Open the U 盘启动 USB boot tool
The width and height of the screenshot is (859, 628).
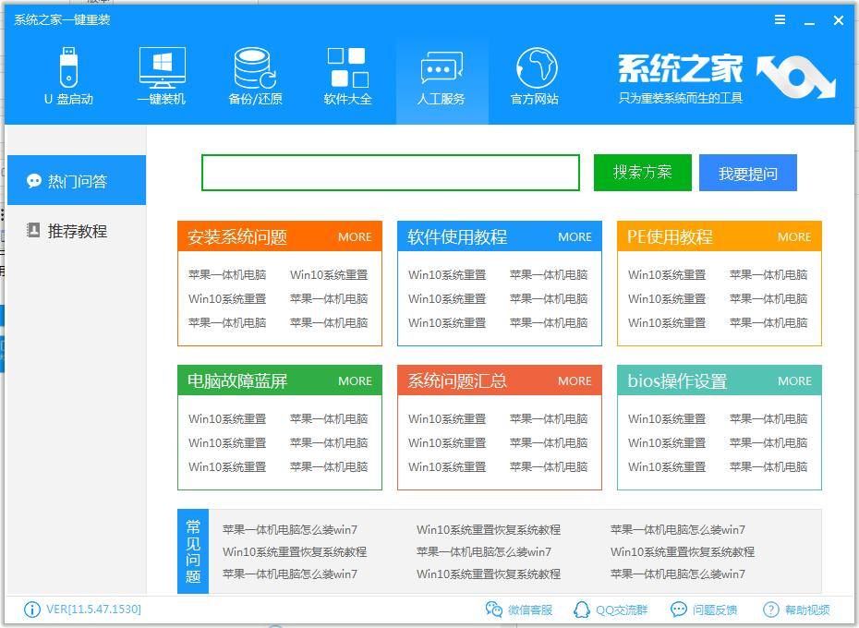click(x=68, y=76)
